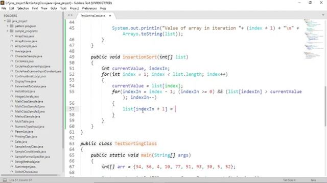Click the Sublime Text icon in title bar

(3, 3)
